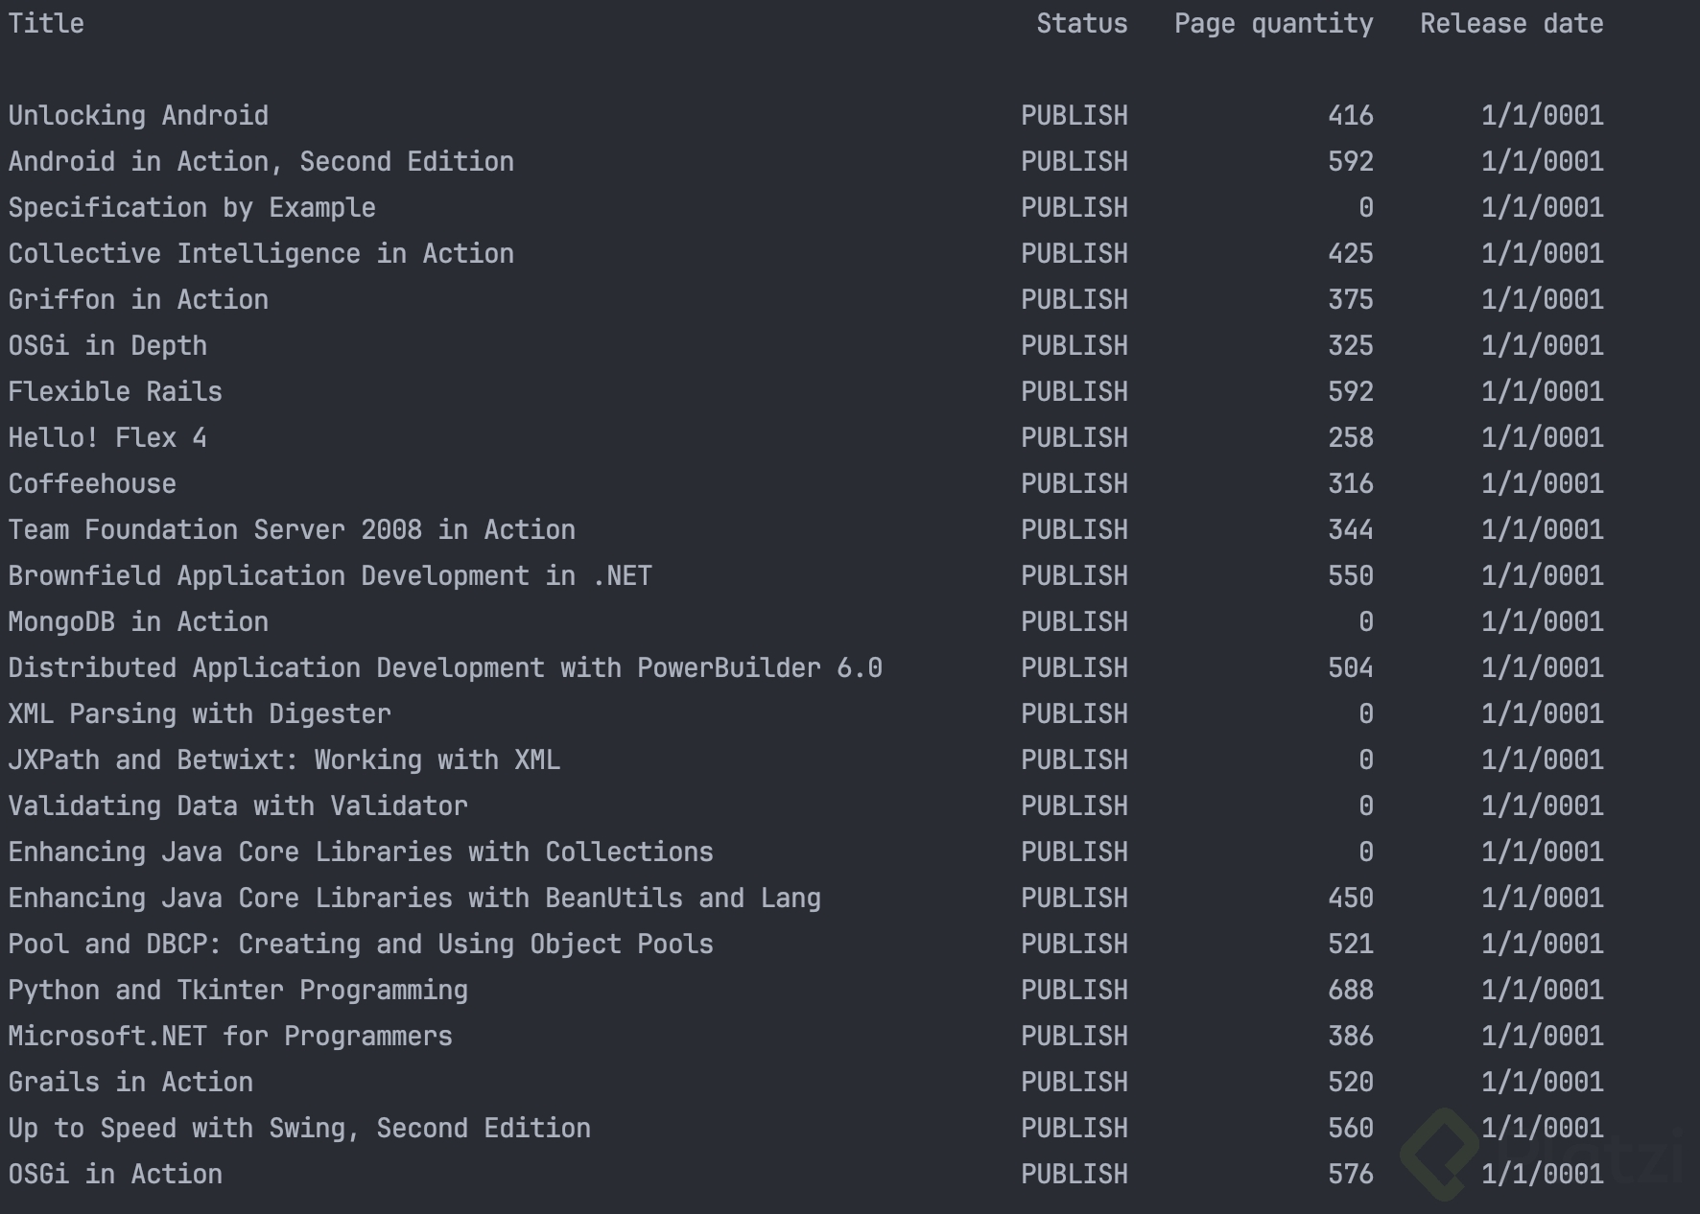Click release date of Hello! Flex 4

point(1542,438)
